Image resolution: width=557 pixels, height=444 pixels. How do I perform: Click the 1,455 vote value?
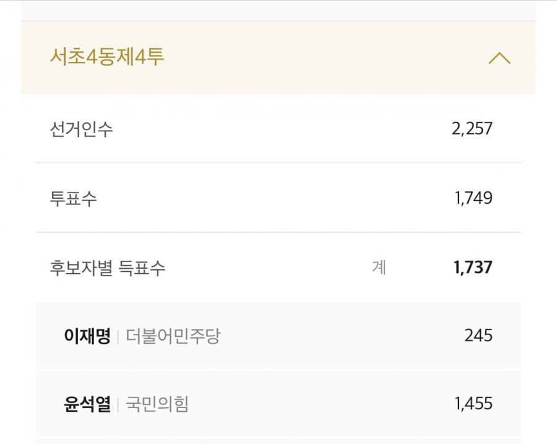point(473,404)
